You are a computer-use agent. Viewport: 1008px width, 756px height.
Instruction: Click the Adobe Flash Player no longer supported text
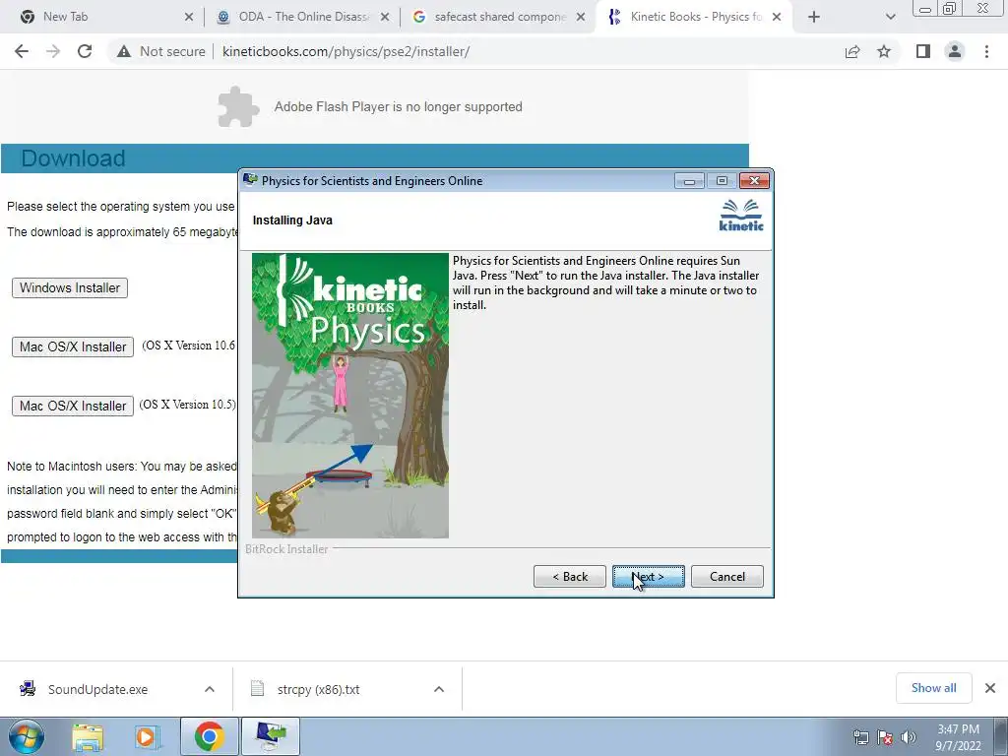(x=398, y=106)
